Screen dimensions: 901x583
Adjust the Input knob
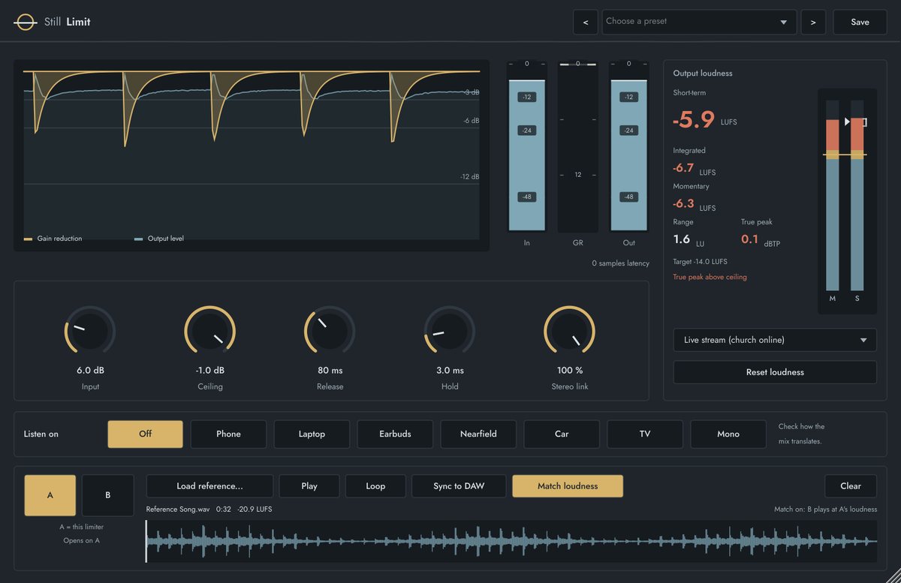tap(90, 331)
